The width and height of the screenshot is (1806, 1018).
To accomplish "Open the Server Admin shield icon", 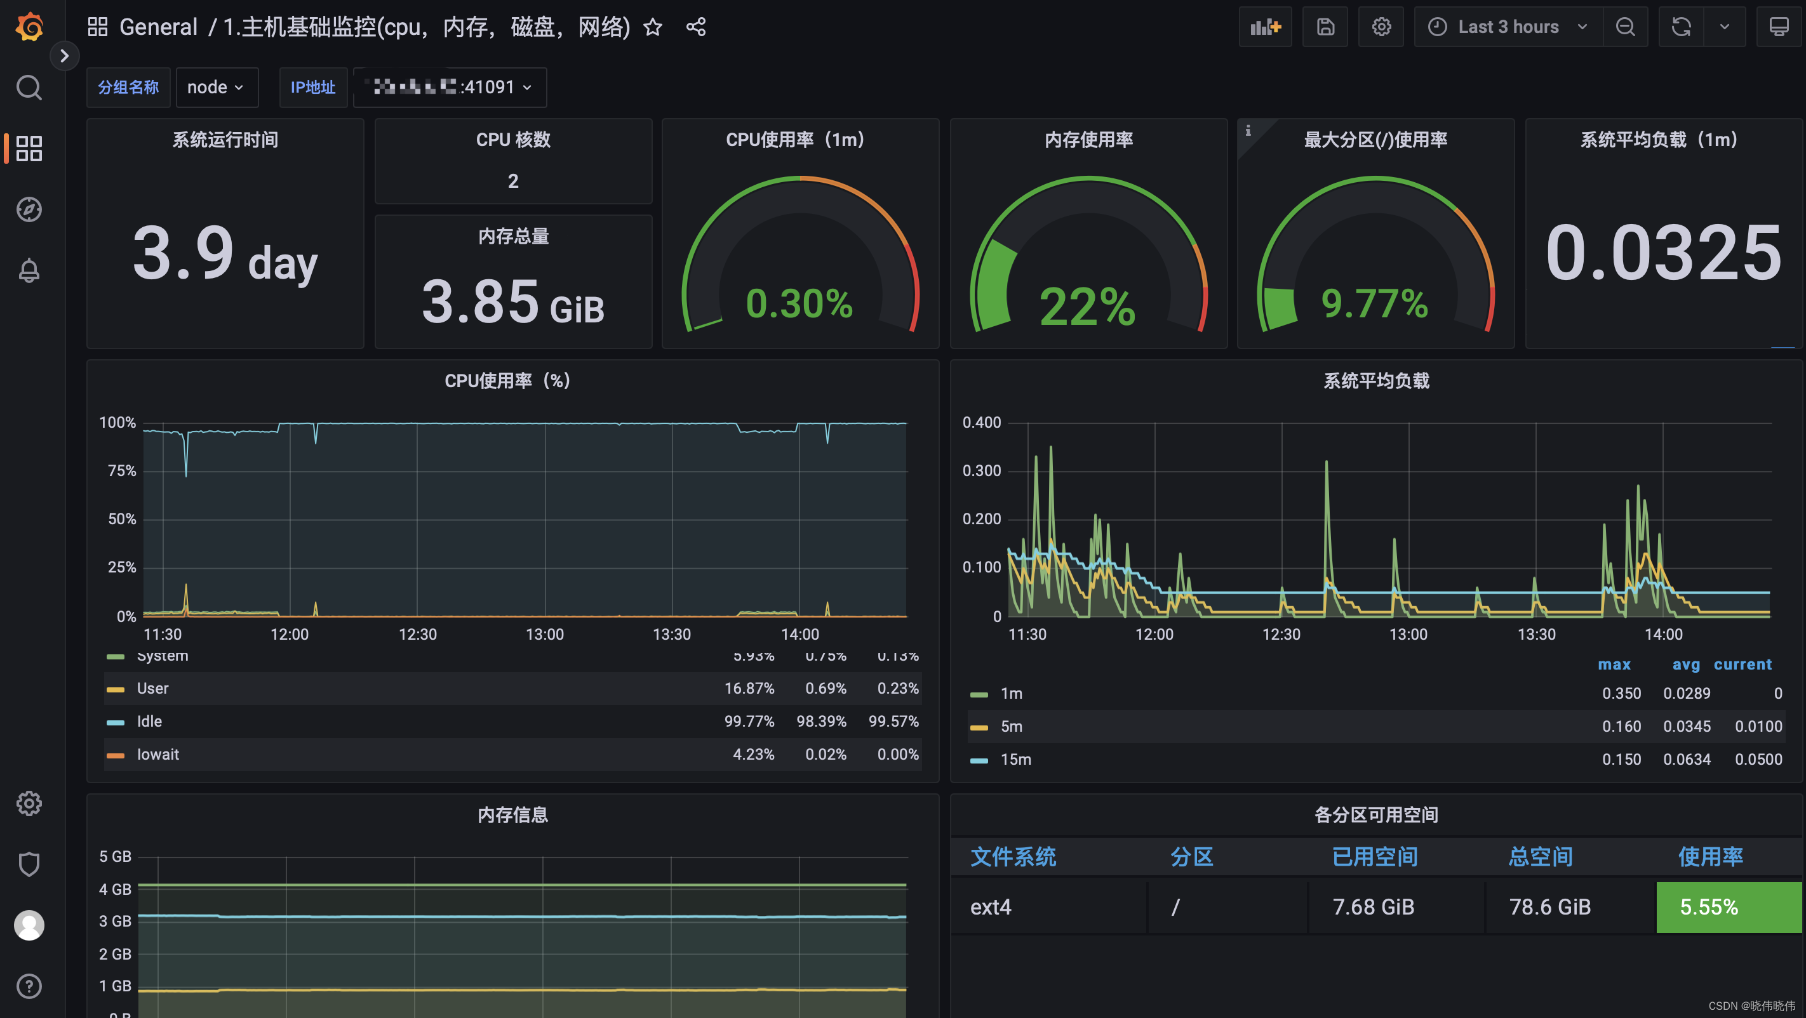I will (29, 864).
